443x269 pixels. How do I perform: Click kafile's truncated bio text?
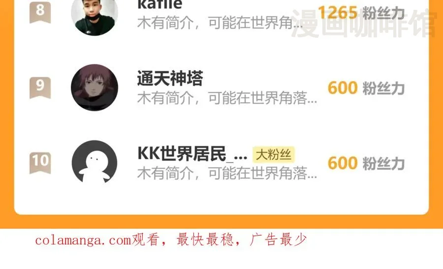(x=220, y=23)
